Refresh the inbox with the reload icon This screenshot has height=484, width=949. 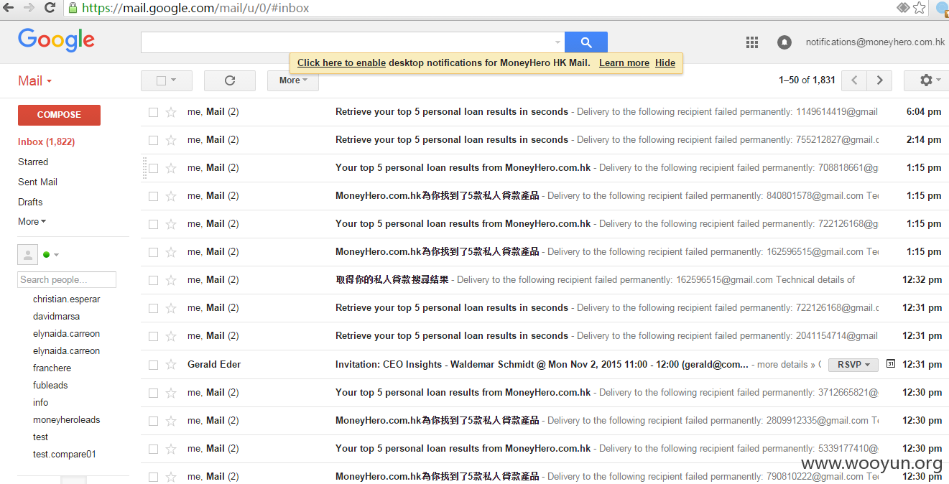pyautogui.click(x=230, y=80)
